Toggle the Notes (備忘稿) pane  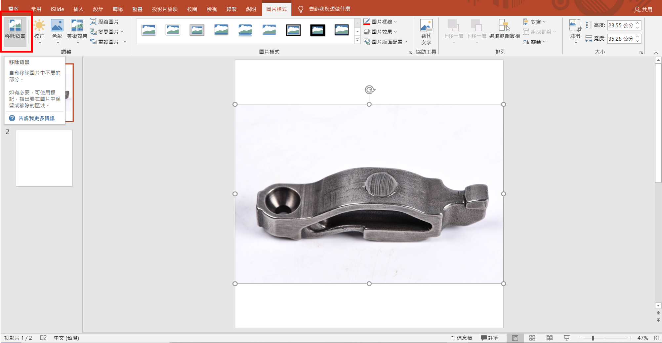[461, 338]
